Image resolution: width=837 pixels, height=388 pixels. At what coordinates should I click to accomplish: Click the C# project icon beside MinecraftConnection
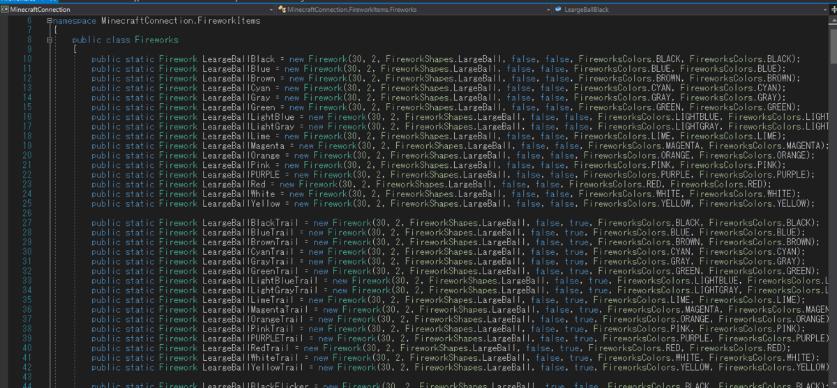pos(5,10)
